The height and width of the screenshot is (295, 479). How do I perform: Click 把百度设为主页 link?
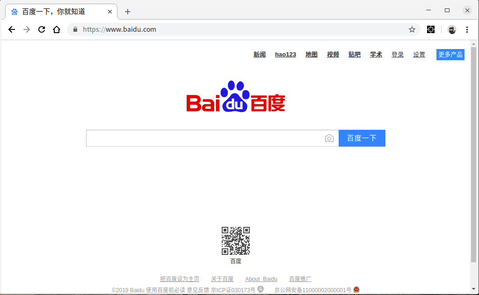pos(180,279)
